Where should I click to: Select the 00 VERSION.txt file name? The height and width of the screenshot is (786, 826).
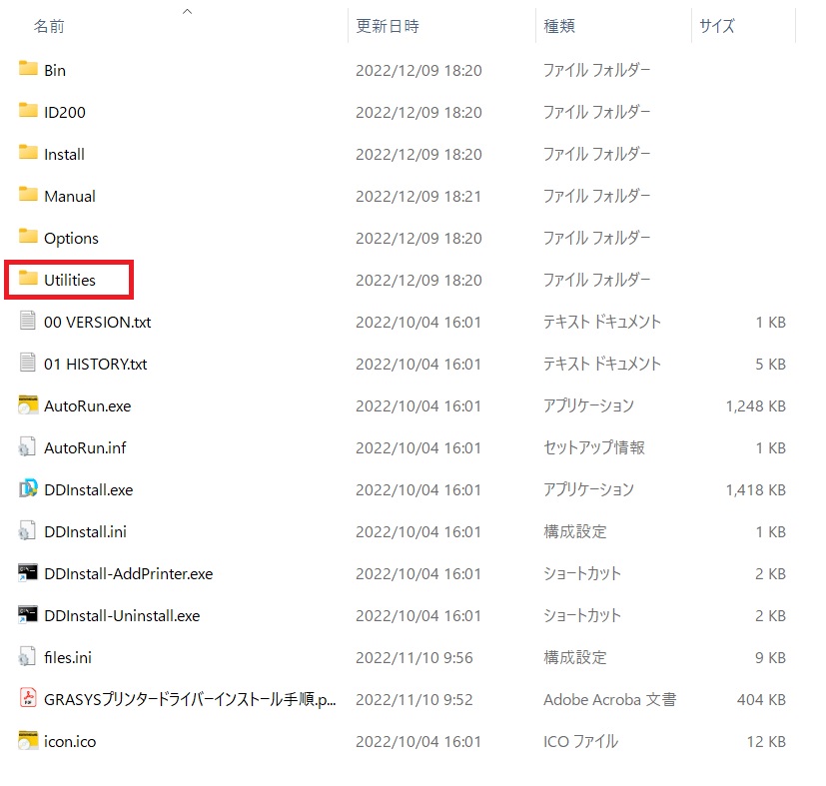pos(98,322)
